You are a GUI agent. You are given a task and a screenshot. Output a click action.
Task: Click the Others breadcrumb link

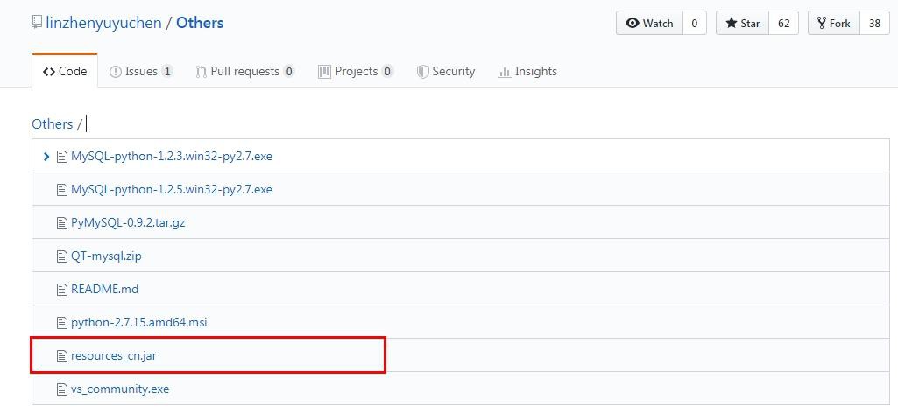pos(52,123)
